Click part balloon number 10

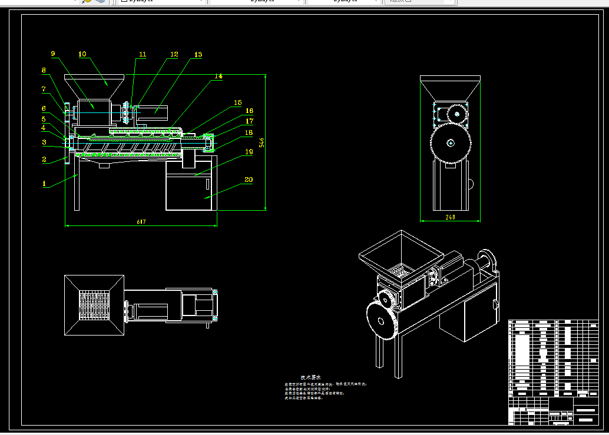(x=82, y=54)
